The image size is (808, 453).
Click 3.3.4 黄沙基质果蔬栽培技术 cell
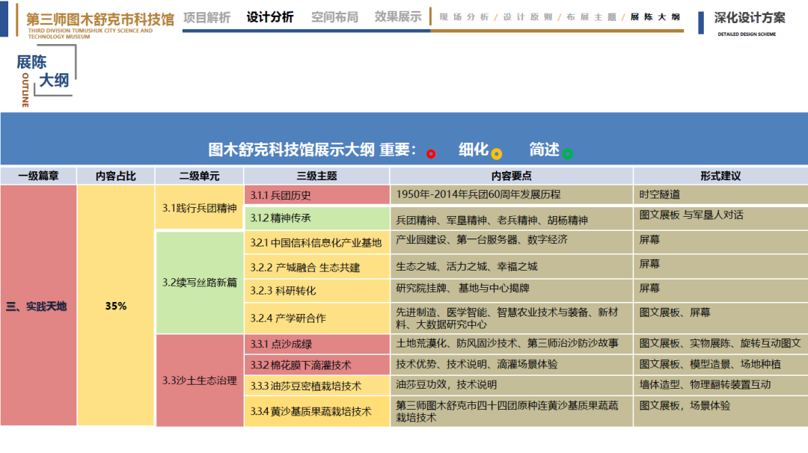pos(317,411)
